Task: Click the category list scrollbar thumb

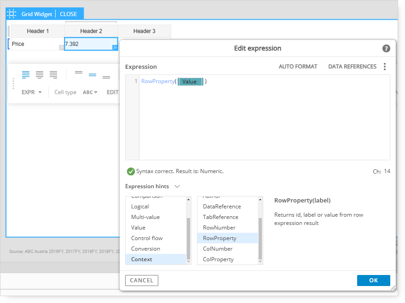Action: (189, 239)
